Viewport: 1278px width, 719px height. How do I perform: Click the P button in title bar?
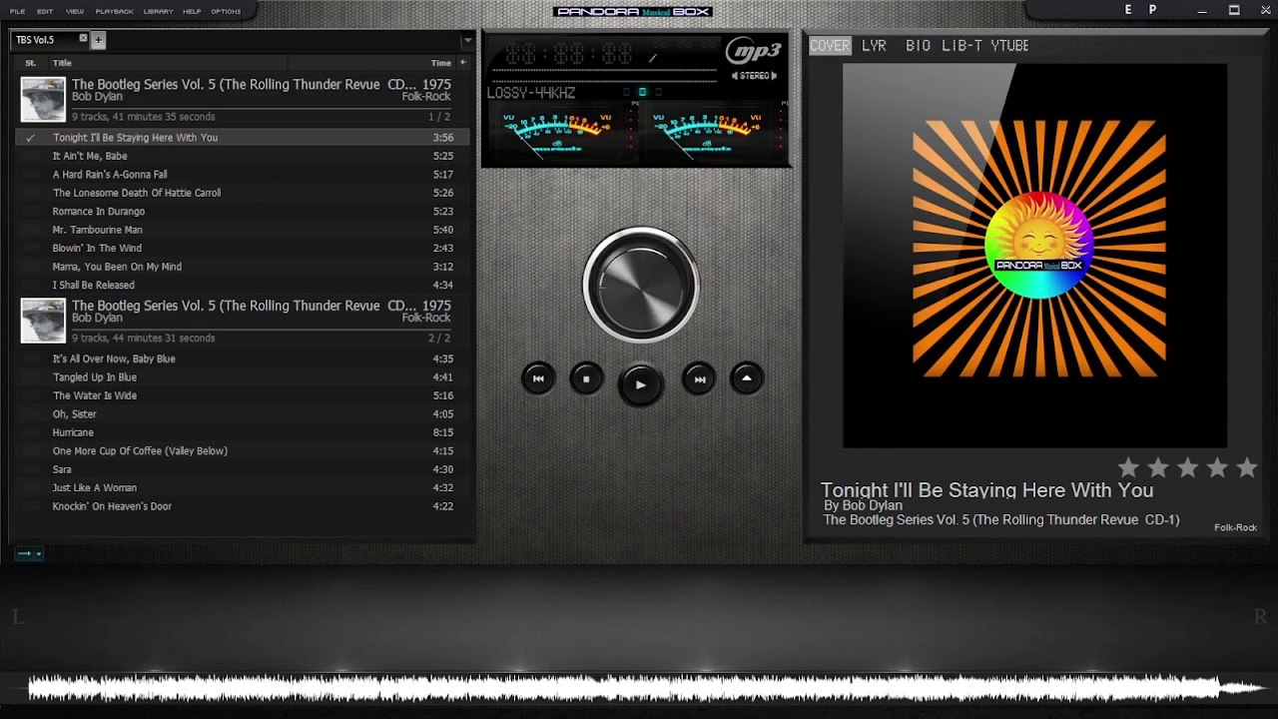[x=1153, y=10]
